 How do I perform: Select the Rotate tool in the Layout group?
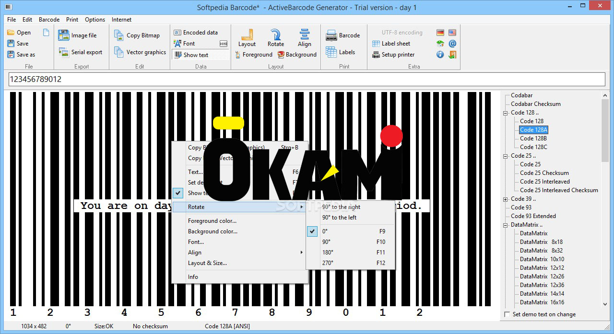tap(275, 39)
